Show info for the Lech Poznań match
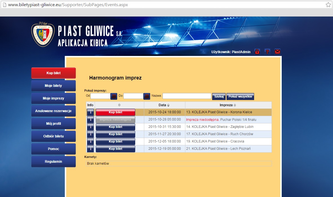The width and height of the screenshot is (333, 197). click(x=90, y=149)
